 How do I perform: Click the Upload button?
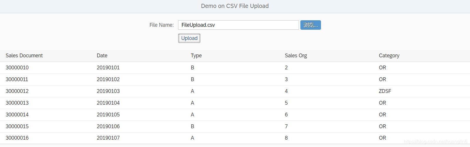click(189, 38)
